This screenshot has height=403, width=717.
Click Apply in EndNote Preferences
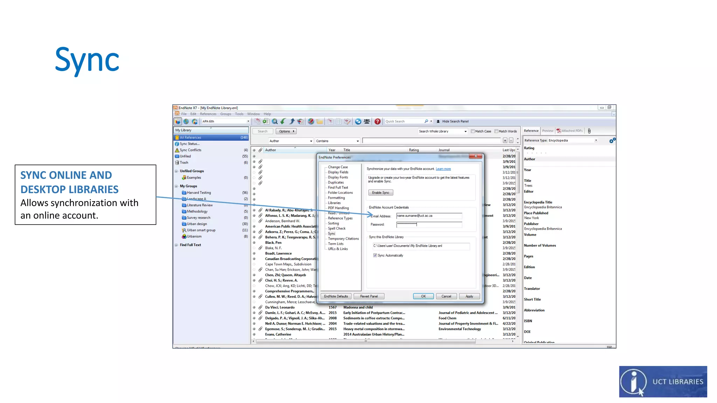click(x=469, y=296)
